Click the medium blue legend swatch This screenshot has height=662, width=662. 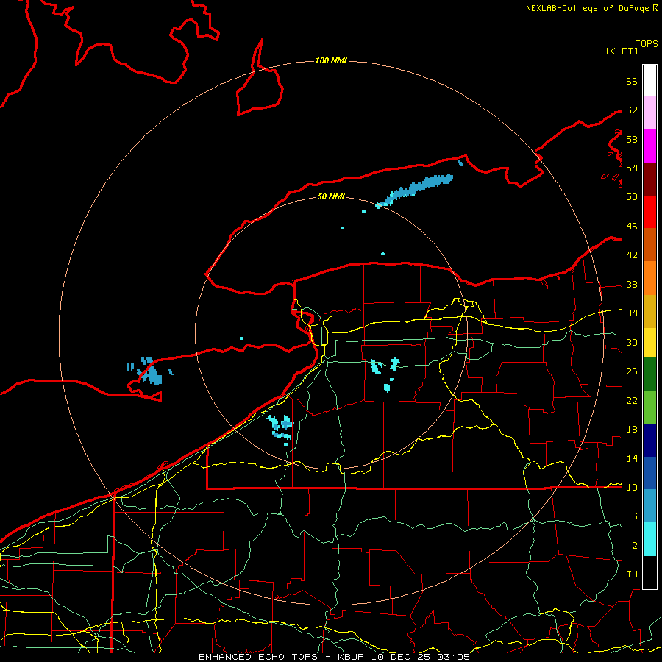coord(649,473)
